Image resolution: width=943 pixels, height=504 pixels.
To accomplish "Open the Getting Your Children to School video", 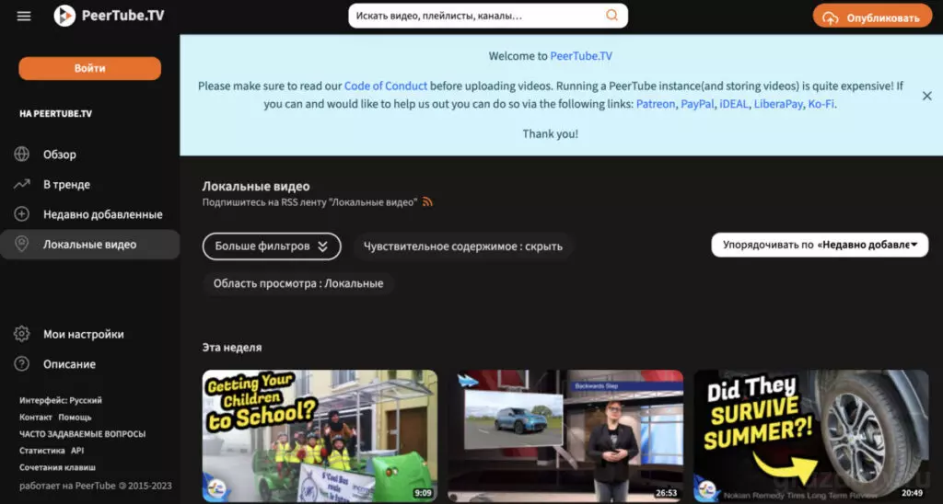I will pos(320,436).
